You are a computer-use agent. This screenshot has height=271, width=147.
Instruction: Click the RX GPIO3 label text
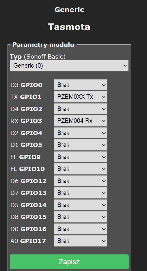pyautogui.click(x=26, y=121)
